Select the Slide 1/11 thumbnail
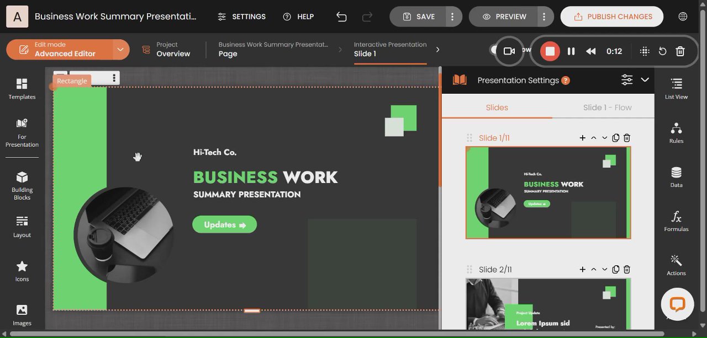The width and height of the screenshot is (707, 338). point(548,192)
